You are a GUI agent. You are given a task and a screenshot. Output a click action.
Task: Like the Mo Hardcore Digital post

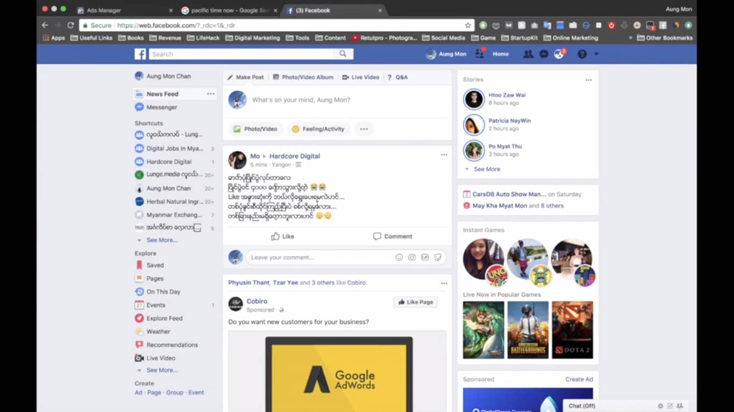pyautogui.click(x=283, y=236)
